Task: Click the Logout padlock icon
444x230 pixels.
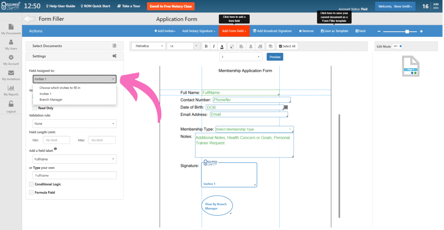Action: pyautogui.click(x=11, y=104)
